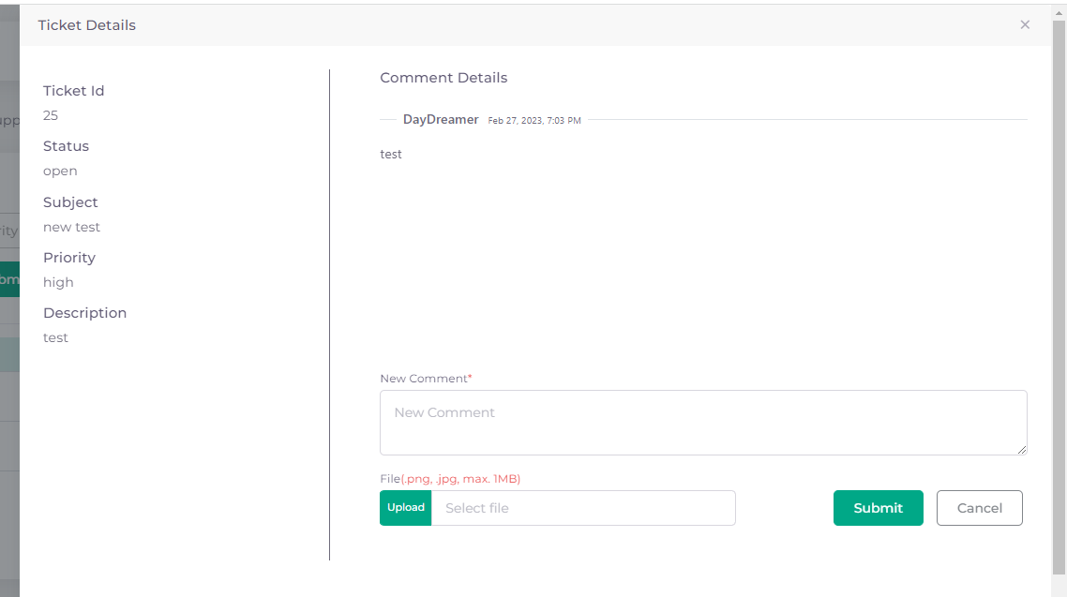Click the file restriction hint (.png, .jpg, max. 1MB)

460,479
